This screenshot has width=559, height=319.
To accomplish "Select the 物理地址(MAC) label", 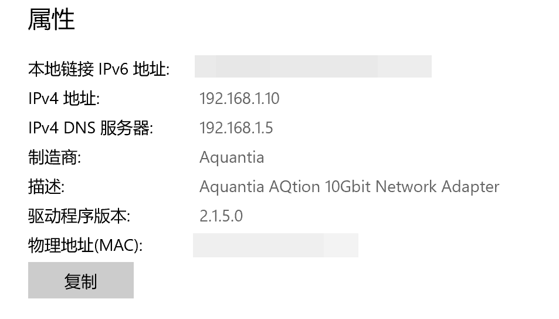I will click(86, 246).
